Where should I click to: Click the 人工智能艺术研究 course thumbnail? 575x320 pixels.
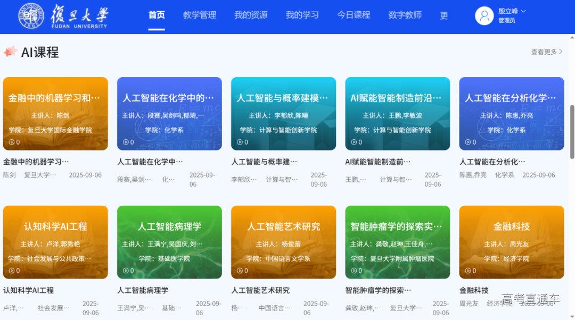click(283, 242)
